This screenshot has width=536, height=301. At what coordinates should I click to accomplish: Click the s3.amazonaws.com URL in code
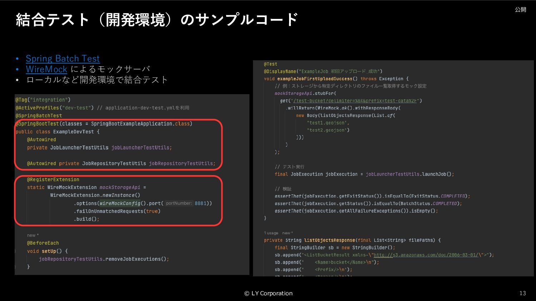pos(426,255)
